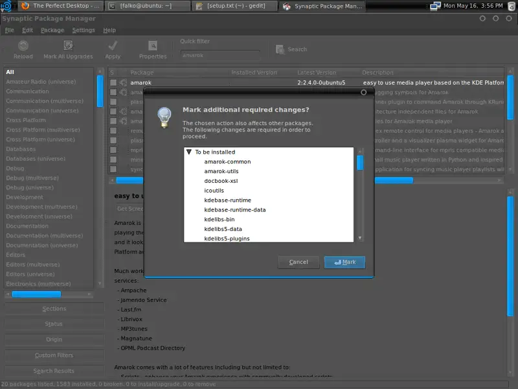
Task: Click the up arrow of the dialog list scrollbar
Action: [360, 151]
